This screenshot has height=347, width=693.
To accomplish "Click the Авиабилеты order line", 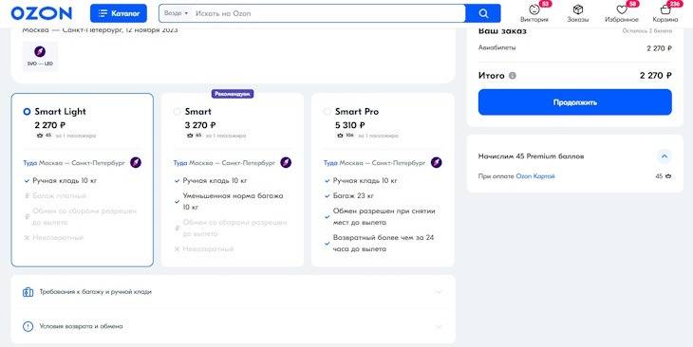I will point(575,47).
